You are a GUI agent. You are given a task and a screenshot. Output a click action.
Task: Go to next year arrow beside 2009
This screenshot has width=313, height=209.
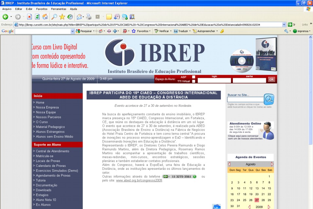[269, 207]
